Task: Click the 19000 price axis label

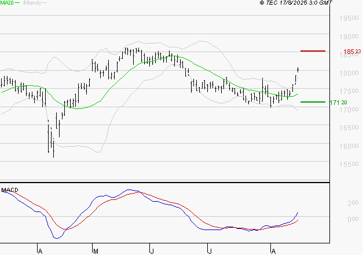Action: (349, 37)
